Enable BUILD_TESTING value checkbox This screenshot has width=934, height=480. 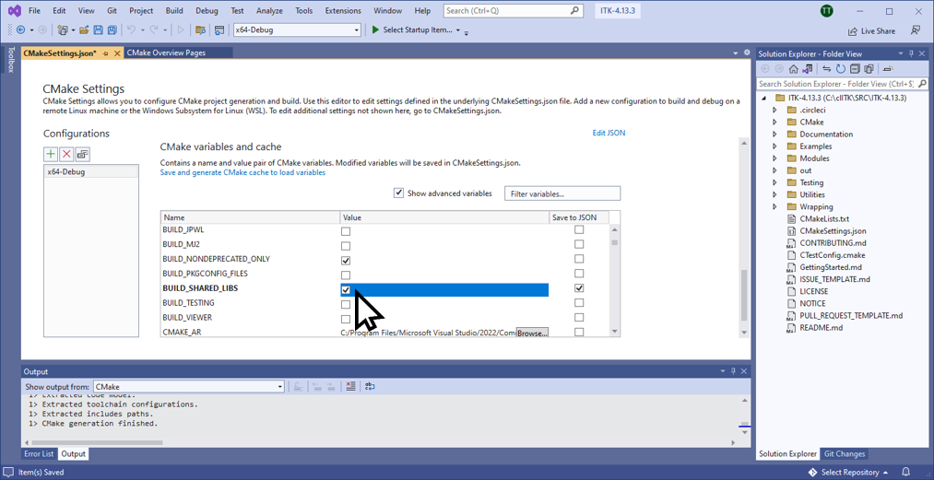(x=346, y=304)
